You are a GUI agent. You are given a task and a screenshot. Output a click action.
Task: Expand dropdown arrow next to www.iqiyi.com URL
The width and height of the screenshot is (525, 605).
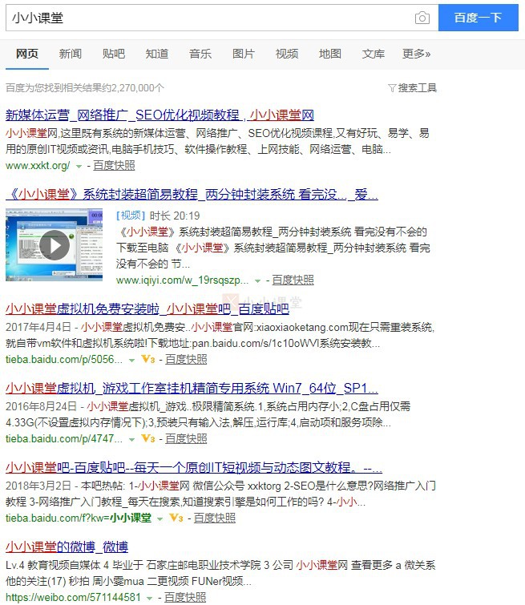coord(257,281)
